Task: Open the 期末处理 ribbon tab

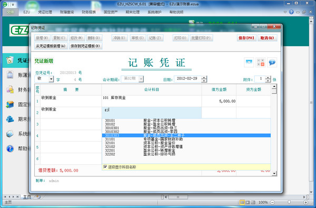Action: coord(133,12)
